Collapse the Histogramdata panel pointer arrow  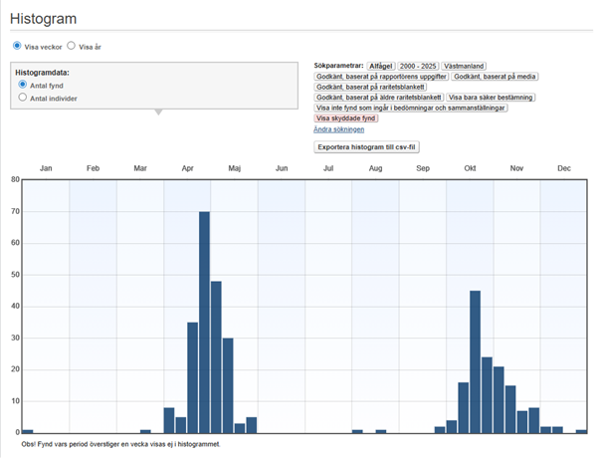pyautogui.click(x=157, y=113)
